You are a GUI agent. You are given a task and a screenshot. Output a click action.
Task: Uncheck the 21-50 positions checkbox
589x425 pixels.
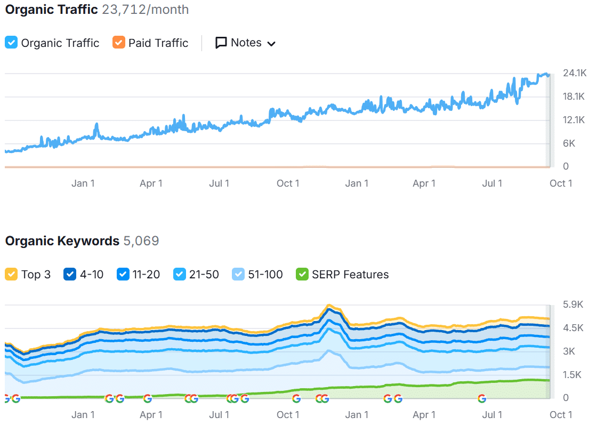click(x=180, y=275)
